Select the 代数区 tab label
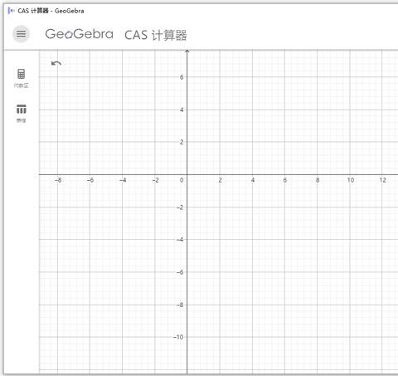The image size is (398, 376). 21,85
